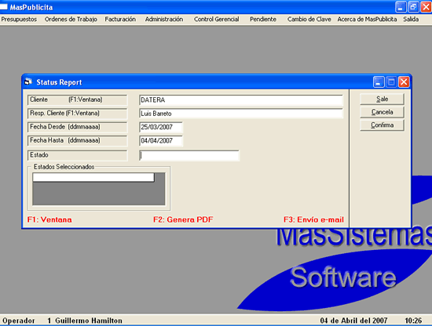Open the Ordenes de Trabajo menu
This screenshot has width=432, height=326.
click(71, 20)
